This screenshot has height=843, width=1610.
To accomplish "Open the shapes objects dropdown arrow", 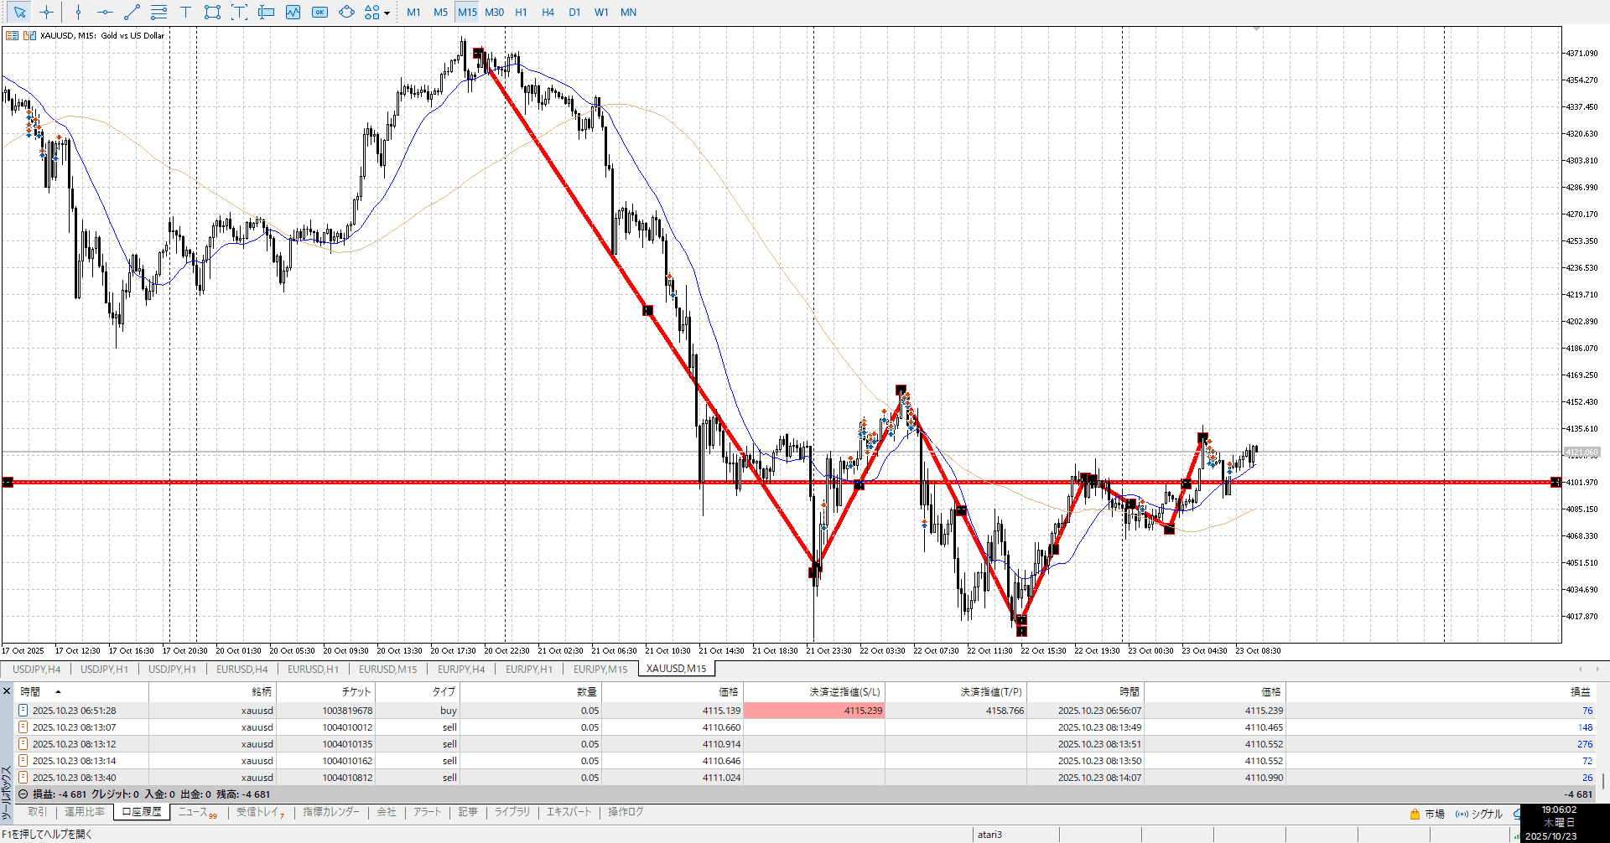I will 387,13.
